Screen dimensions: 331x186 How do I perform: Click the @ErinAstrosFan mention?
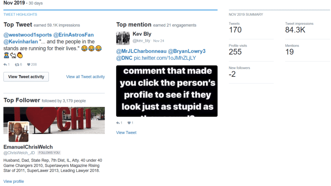point(73,35)
